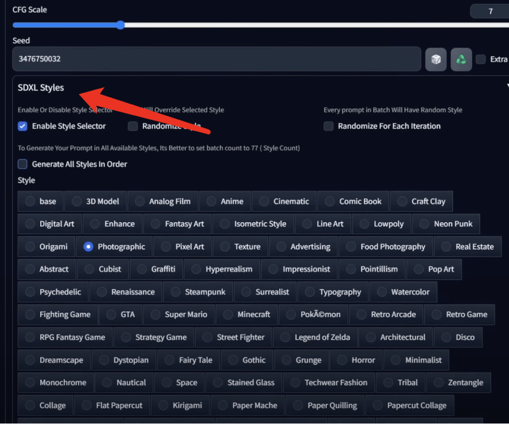This screenshot has width=509, height=424.
Task: Adjust the CFG Scale slider
Action: click(x=121, y=25)
